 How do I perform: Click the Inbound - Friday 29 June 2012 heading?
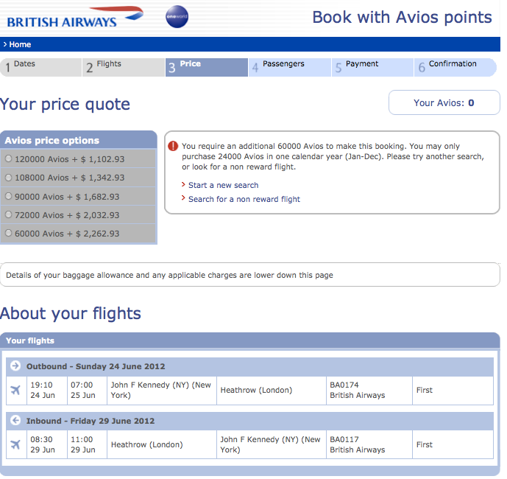point(91,421)
